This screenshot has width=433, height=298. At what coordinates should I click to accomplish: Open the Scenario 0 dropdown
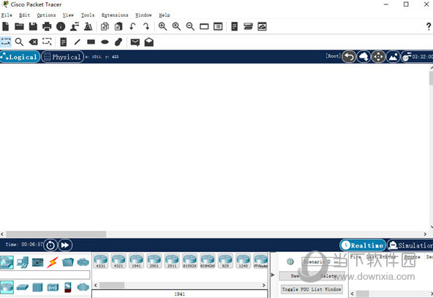coord(320,261)
